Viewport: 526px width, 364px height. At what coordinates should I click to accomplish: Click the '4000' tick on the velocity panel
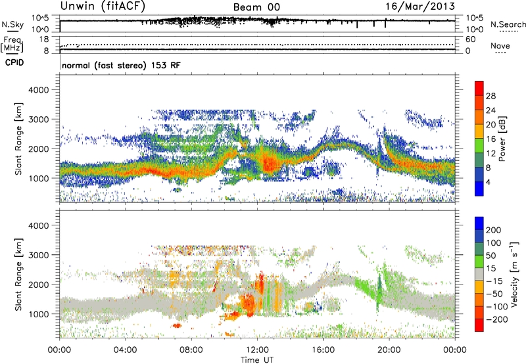[x=38, y=225]
